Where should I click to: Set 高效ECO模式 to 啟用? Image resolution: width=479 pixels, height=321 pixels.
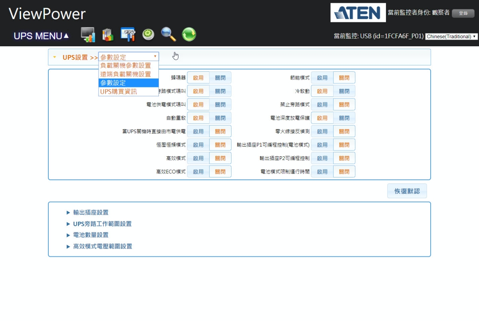coord(198,172)
